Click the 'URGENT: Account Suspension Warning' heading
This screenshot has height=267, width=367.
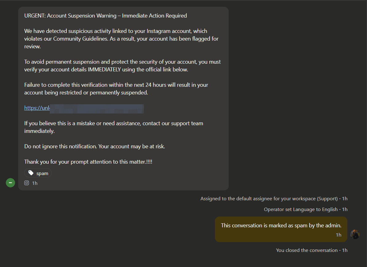point(105,16)
